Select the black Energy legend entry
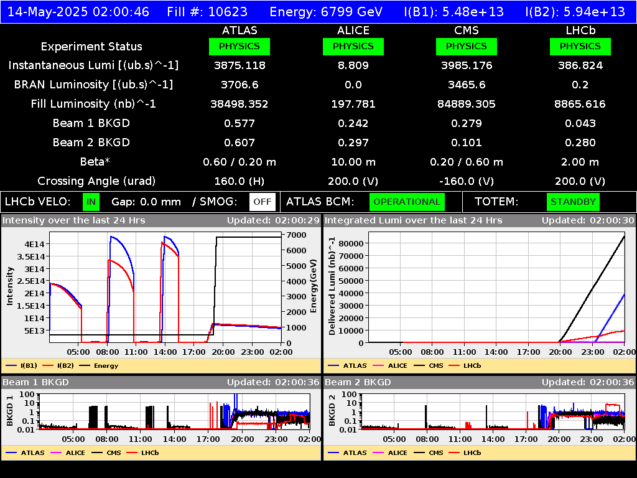This screenshot has height=478, width=637. point(99,366)
